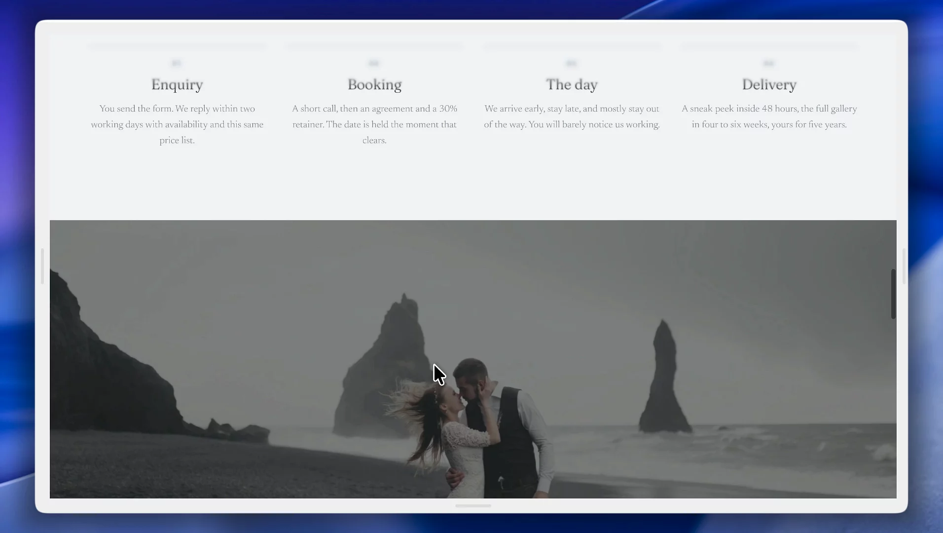943x533 pixels.
Task: Select the paragraph starting "A short call, then an agreement"
Action: tap(374, 124)
